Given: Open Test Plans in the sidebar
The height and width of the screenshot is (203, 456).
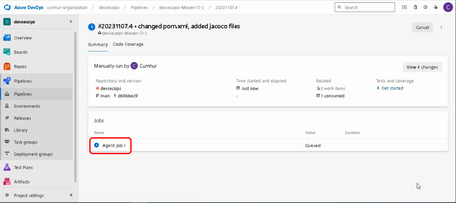Looking at the screenshot, I should [23, 168].
